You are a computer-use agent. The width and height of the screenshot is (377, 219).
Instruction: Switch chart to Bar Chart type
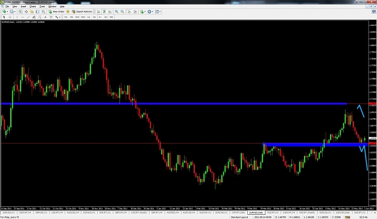pos(98,11)
